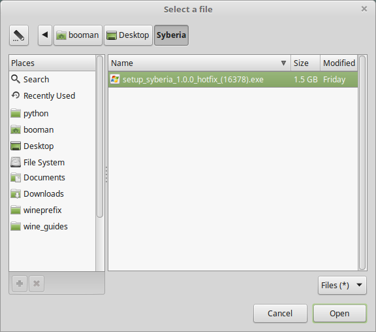Click the wine_guides folder icon
376x332 pixels.
(16, 226)
